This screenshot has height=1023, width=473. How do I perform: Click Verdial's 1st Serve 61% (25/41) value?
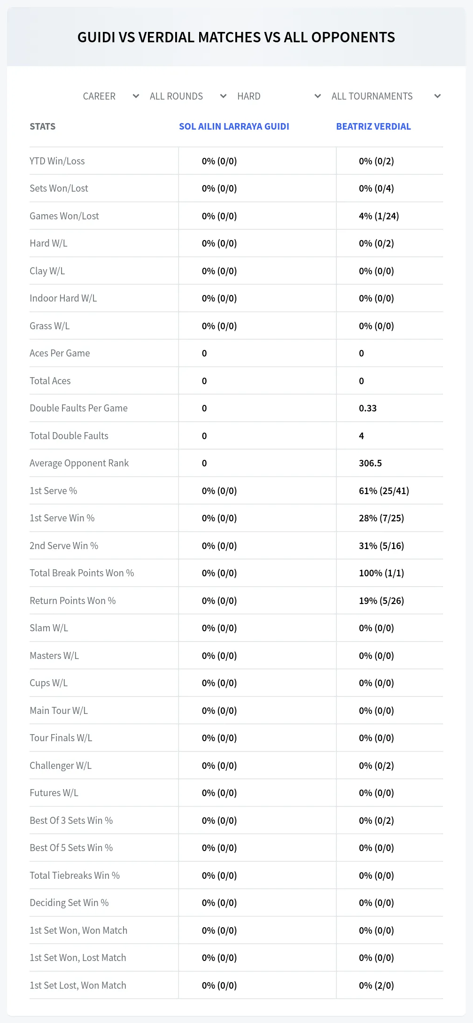pos(384,491)
